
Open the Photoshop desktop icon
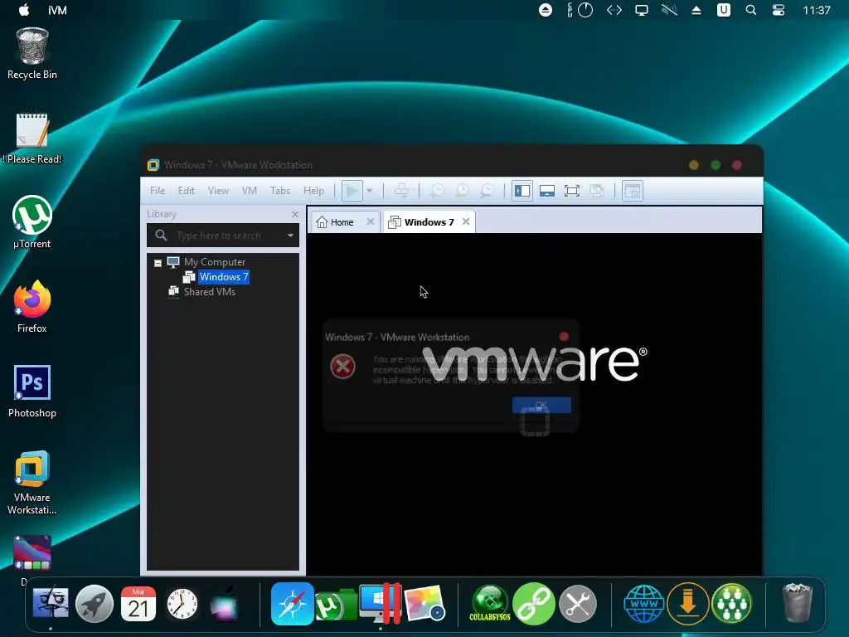tap(32, 391)
